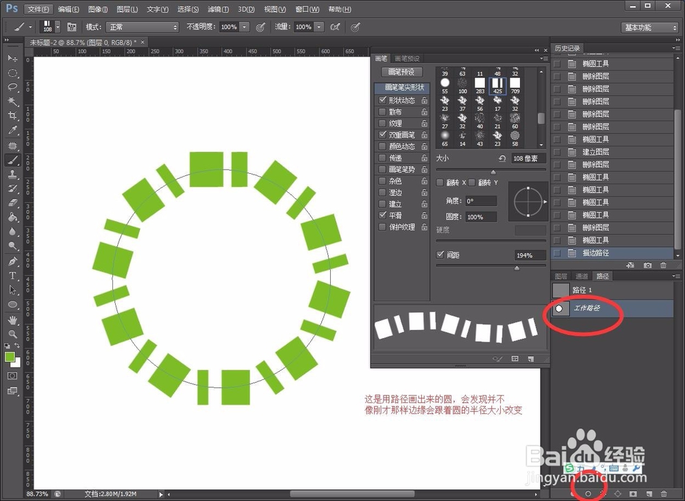Select the Ellipse shape tool

click(12, 305)
